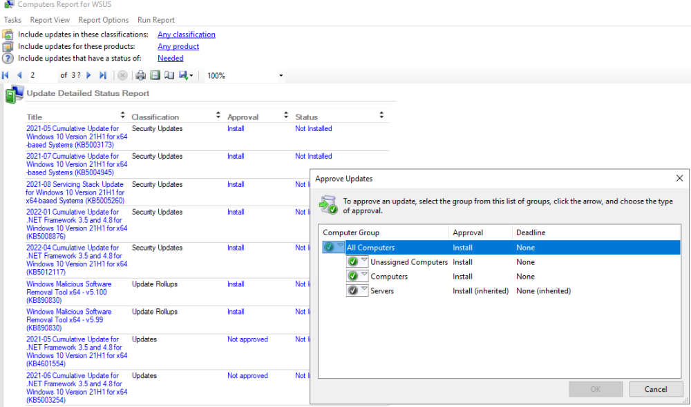Image resolution: width=691 pixels, height=407 pixels.
Task: Click the Any classification link
Action: 187,34
